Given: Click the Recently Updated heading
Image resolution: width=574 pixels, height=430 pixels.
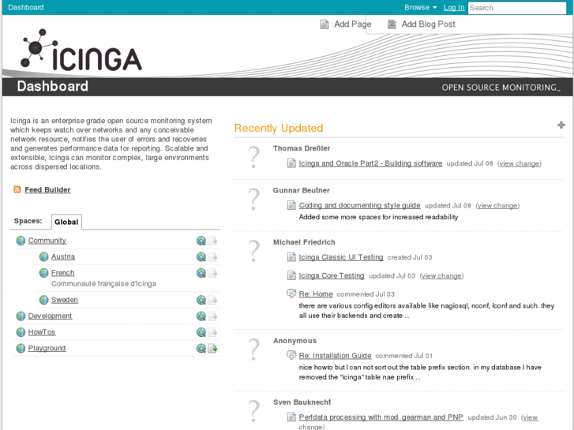Looking at the screenshot, I should tap(279, 128).
